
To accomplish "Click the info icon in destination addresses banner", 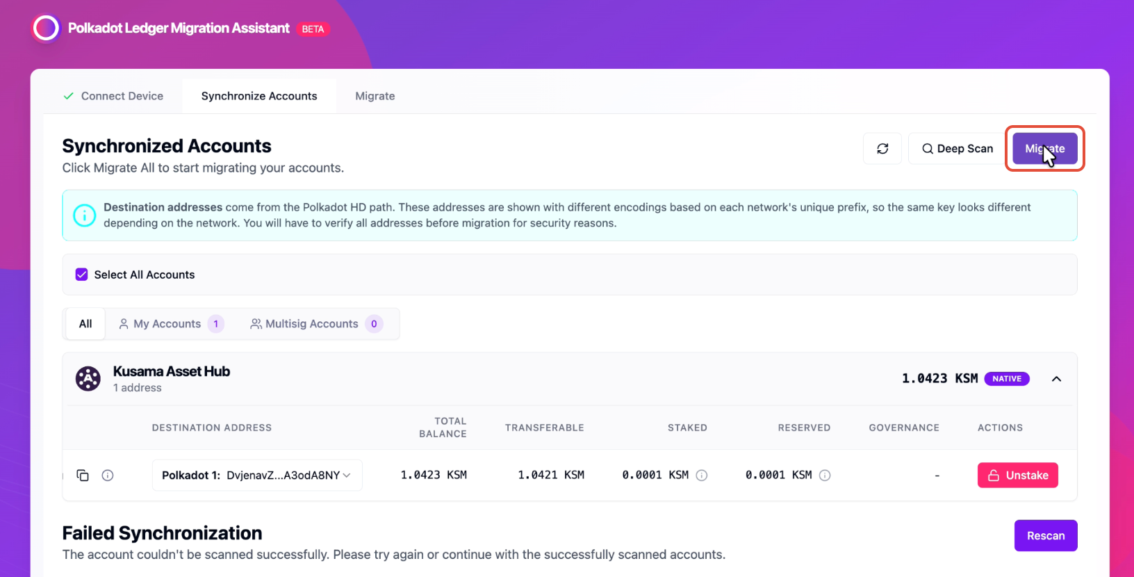I will coord(85,216).
